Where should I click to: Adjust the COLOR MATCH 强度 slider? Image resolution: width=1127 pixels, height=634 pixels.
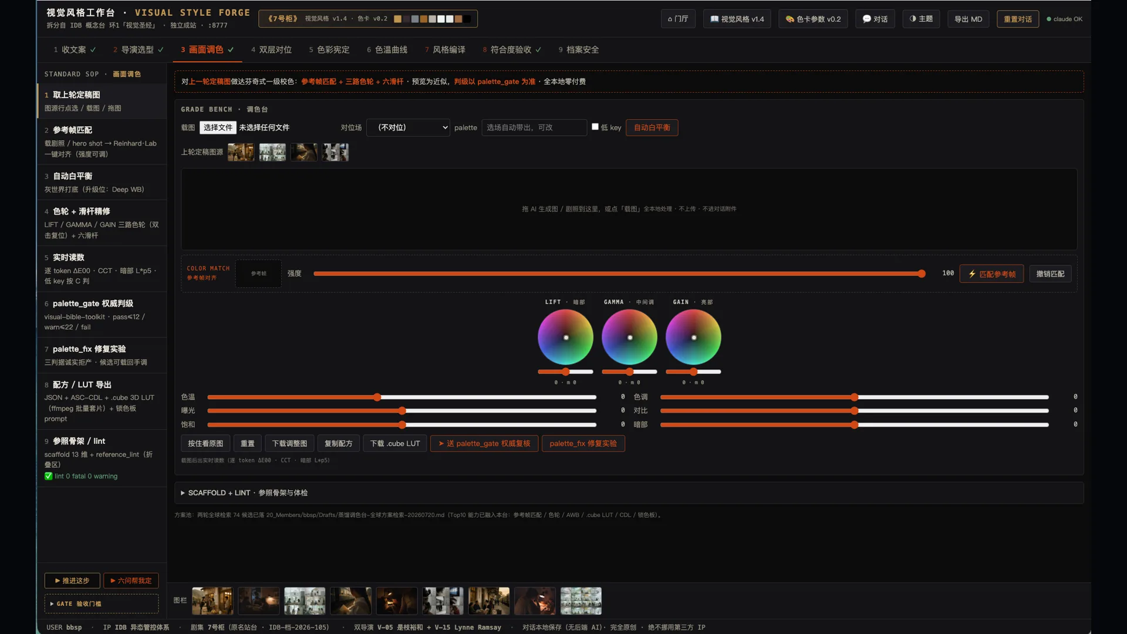click(x=619, y=274)
